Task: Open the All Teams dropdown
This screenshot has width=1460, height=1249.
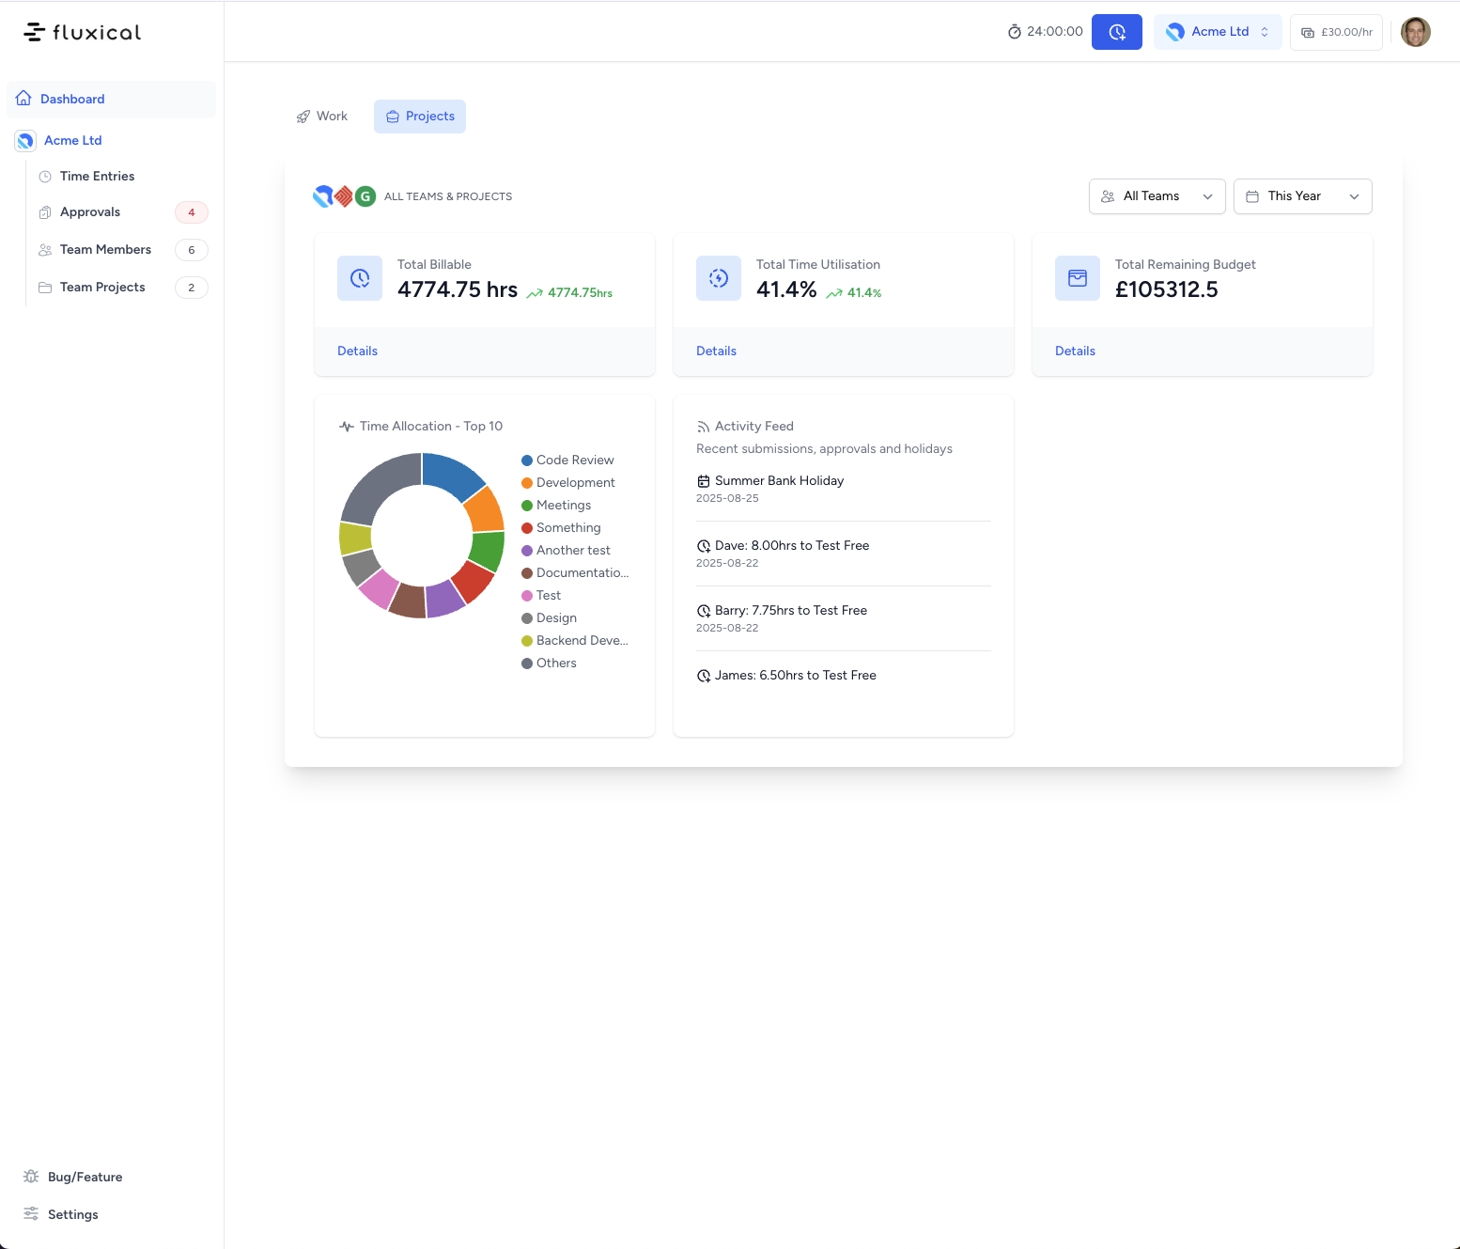Action: coord(1157,196)
